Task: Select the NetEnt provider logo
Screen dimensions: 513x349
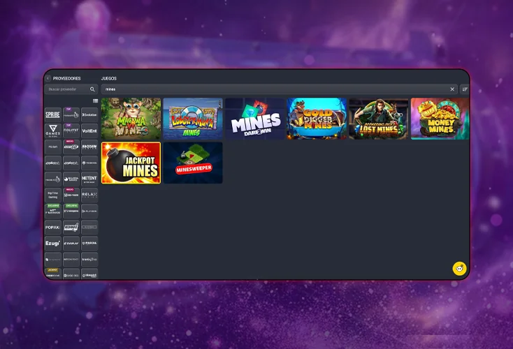Action: (x=89, y=179)
